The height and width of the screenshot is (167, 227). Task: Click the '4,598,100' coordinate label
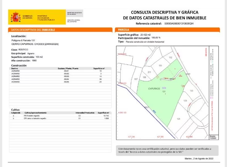click(x=122, y=112)
